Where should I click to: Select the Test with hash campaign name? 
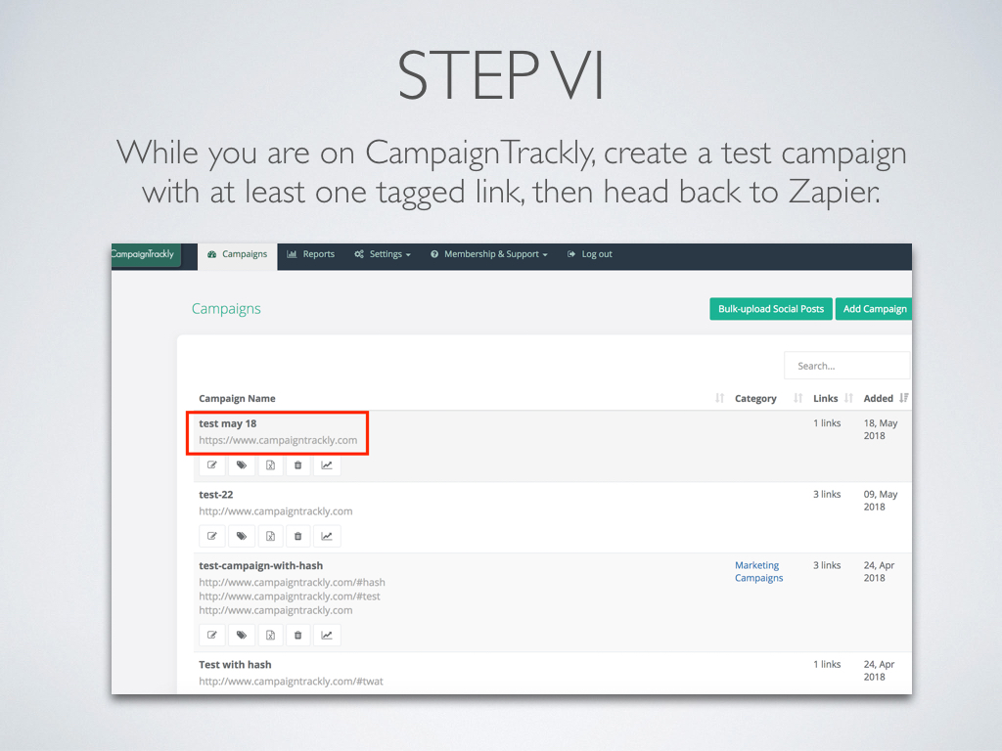pos(235,665)
